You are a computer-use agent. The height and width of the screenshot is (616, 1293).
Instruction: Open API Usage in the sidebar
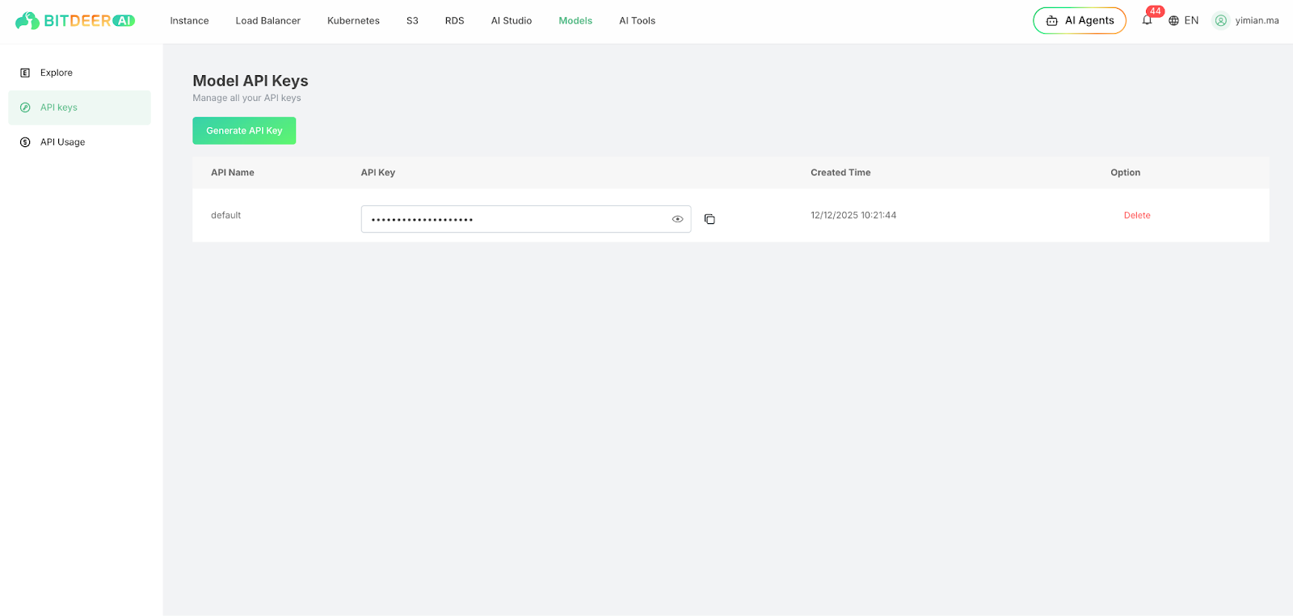[79, 142]
